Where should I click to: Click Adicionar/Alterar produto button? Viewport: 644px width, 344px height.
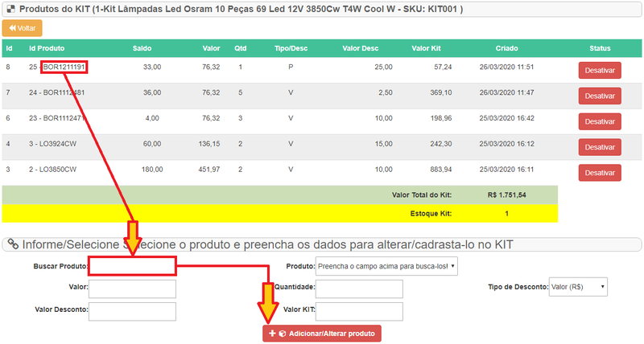tap(322, 334)
